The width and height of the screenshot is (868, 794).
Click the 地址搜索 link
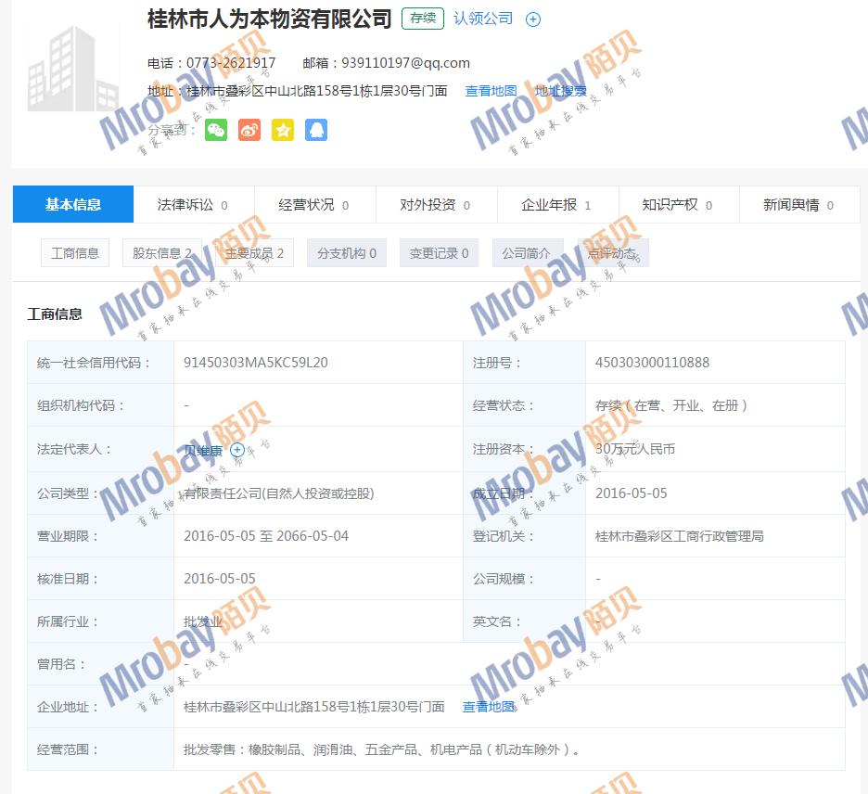tap(561, 91)
